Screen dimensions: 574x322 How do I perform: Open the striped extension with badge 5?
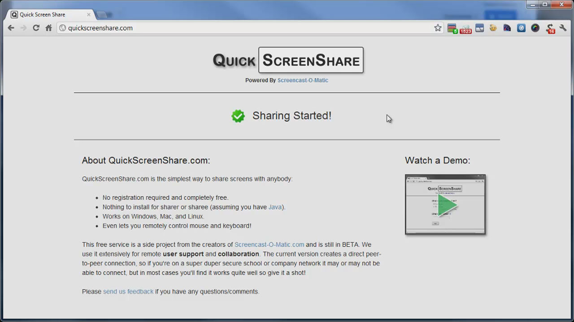coord(452,28)
